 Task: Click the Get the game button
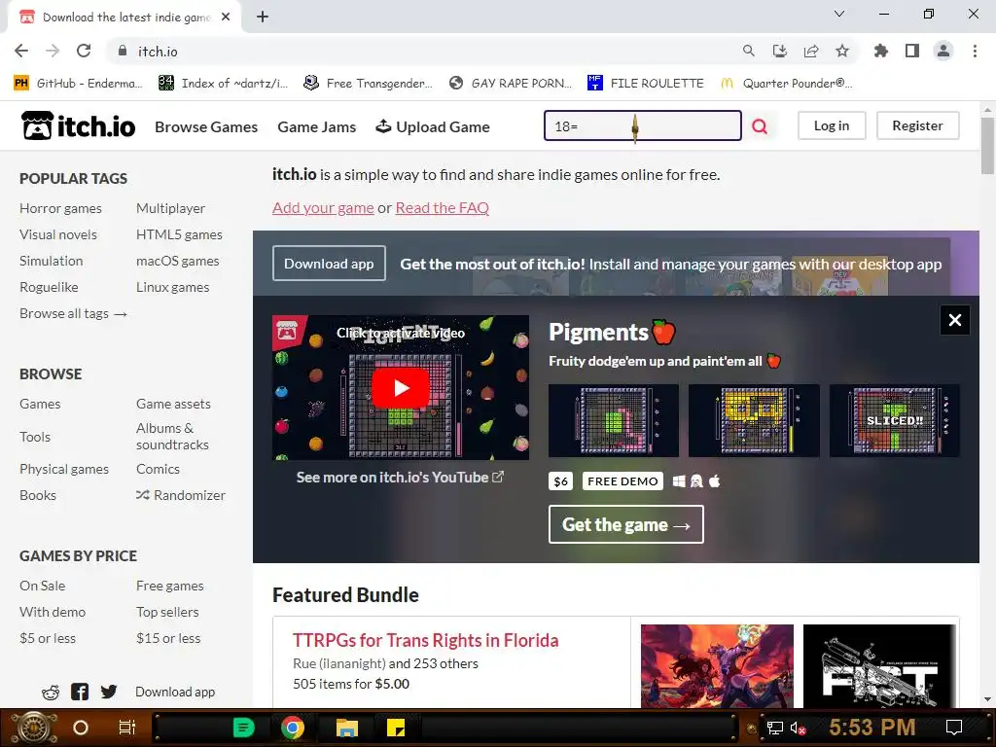626,524
